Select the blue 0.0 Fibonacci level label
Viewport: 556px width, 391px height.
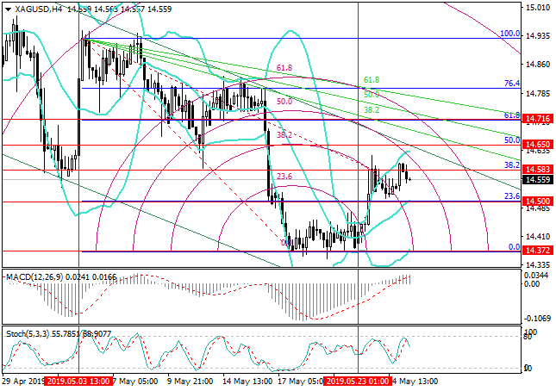coord(512,247)
